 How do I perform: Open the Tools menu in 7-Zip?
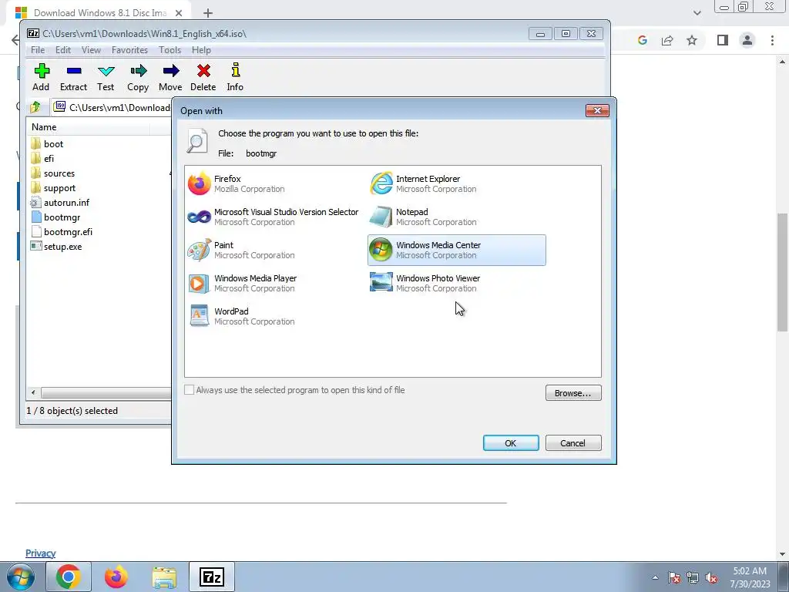(x=170, y=50)
